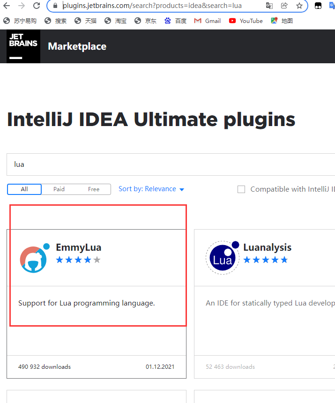Open the translate page icon
Viewport: 335px width, 403px height.
tap(269, 6)
